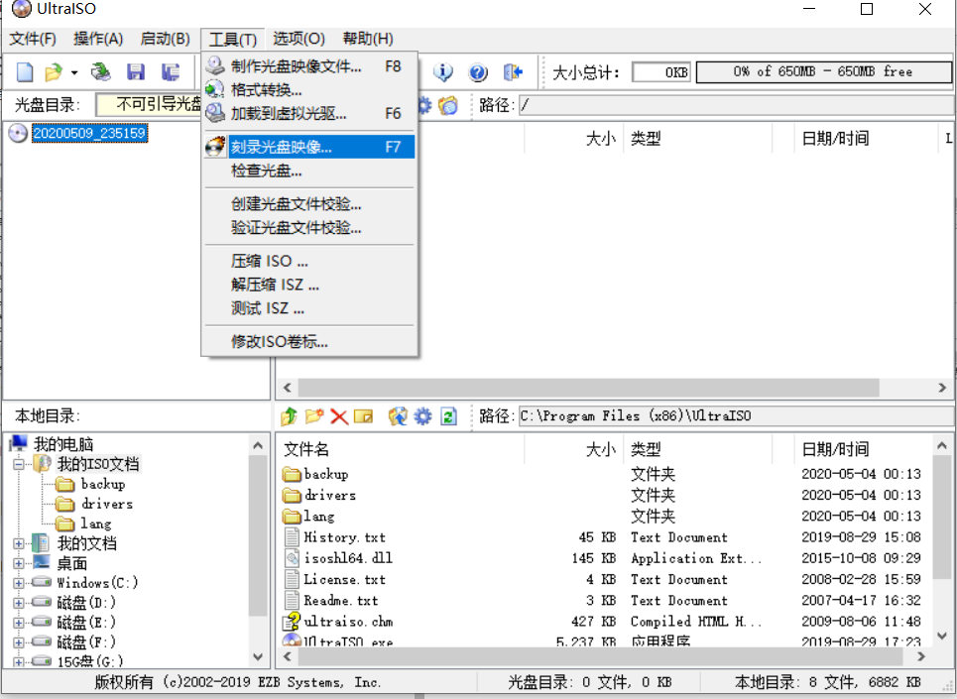Open the dropdown arrow beside the Open icon
Screen dimensions: 957x699
click(x=73, y=72)
